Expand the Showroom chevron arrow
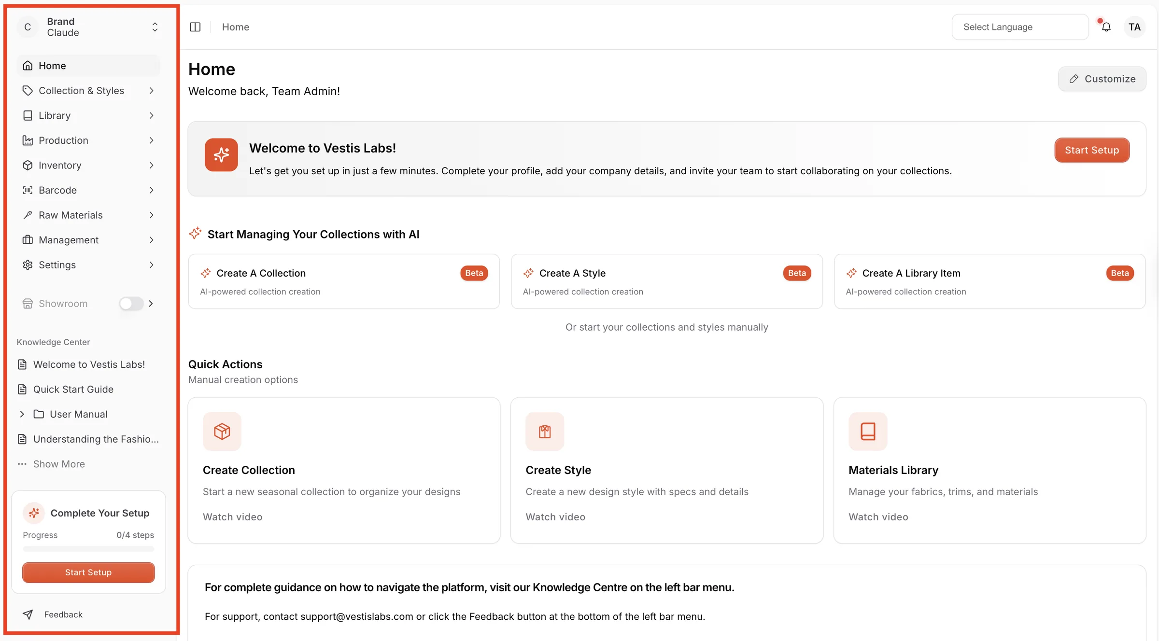The image size is (1159, 641). coord(151,304)
